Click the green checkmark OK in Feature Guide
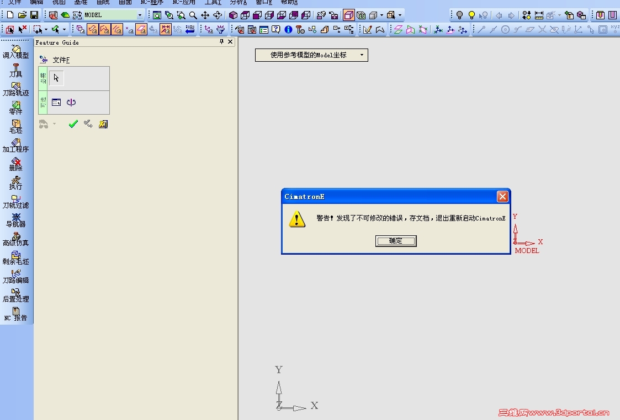Screen dimensions: 620x420 click(x=73, y=125)
